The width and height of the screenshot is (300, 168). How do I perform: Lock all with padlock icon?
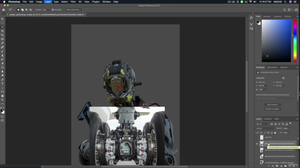pyautogui.click(x=275, y=133)
